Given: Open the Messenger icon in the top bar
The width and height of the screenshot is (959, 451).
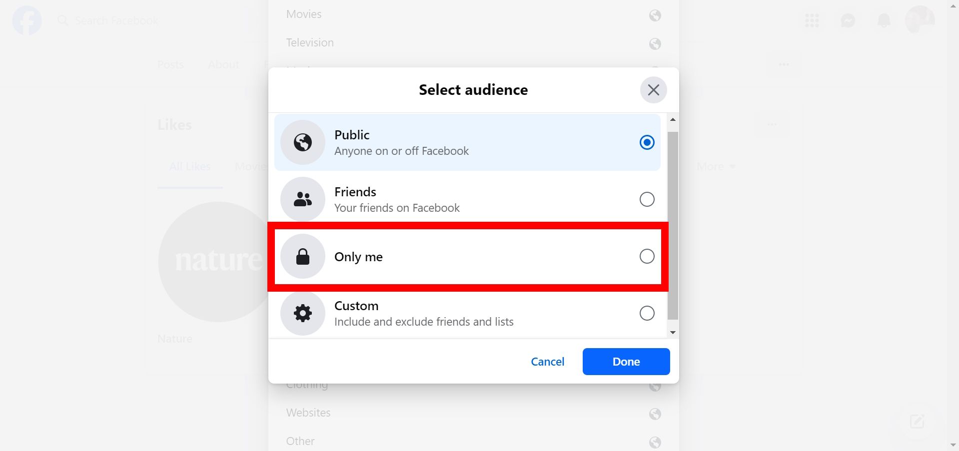Looking at the screenshot, I should click(848, 20).
